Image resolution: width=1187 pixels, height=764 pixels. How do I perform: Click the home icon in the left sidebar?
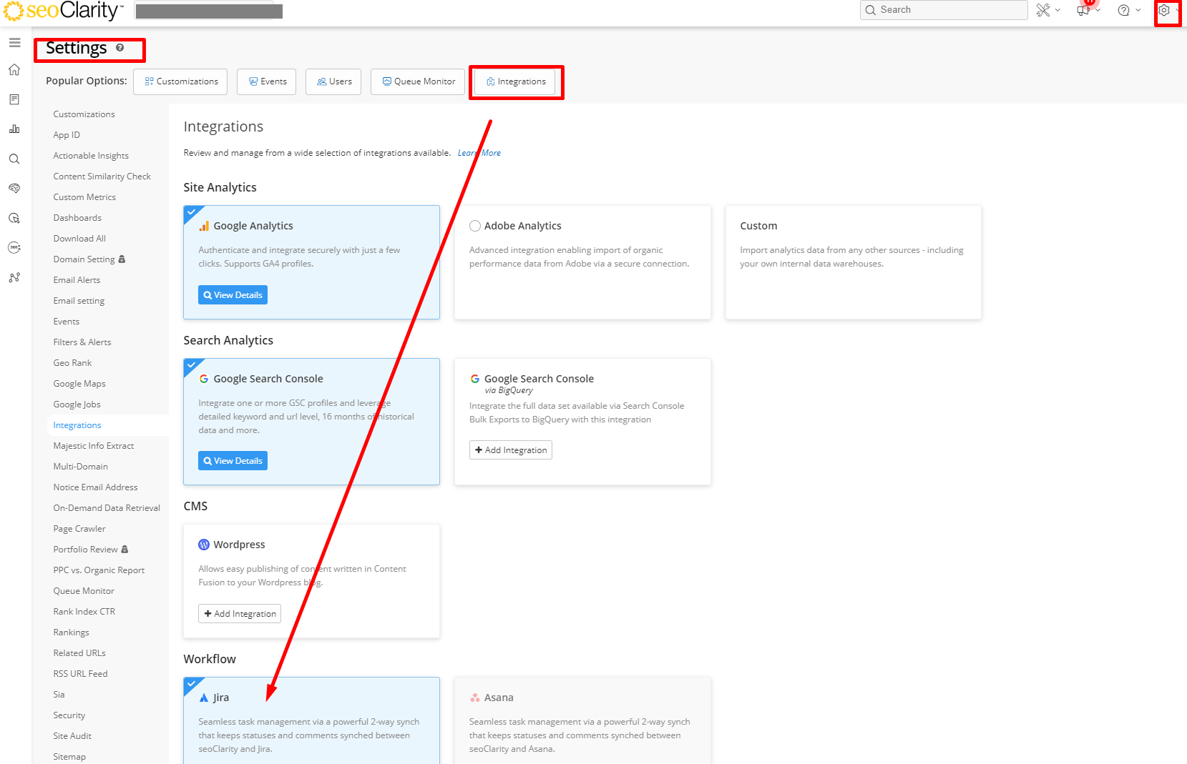(x=14, y=70)
